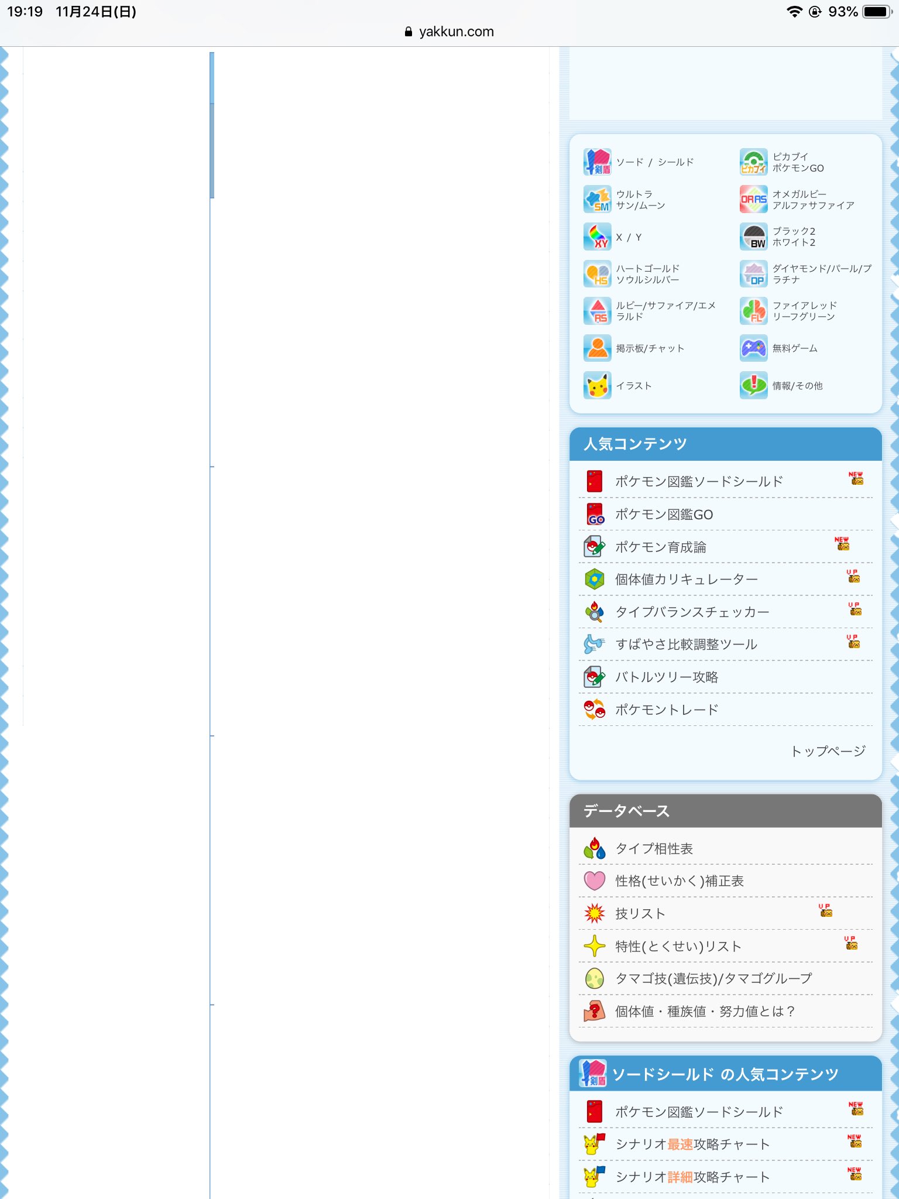Tap the heart icon for 性格補正表

(595, 881)
